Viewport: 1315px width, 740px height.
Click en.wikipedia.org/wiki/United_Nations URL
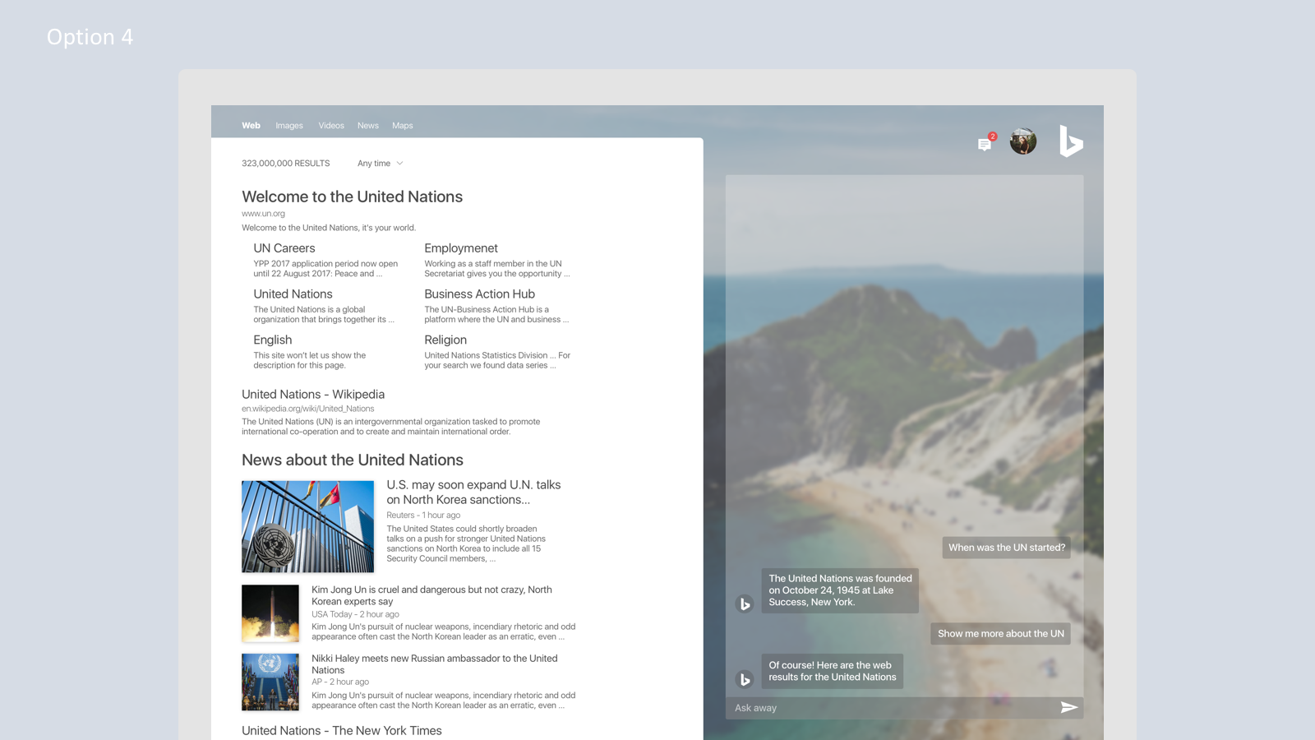tap(307, 409)
